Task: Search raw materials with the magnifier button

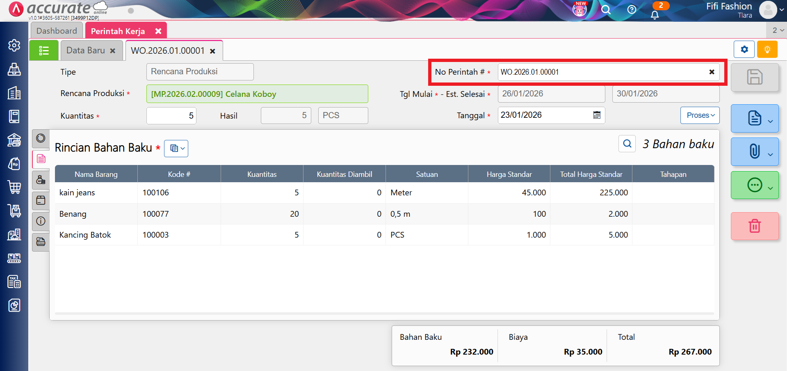Action: coord(627,144)
